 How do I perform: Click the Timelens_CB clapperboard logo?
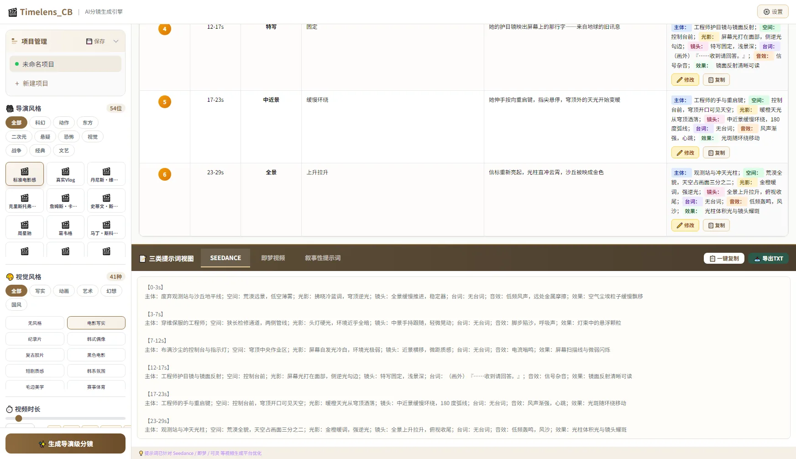point(13,12)
